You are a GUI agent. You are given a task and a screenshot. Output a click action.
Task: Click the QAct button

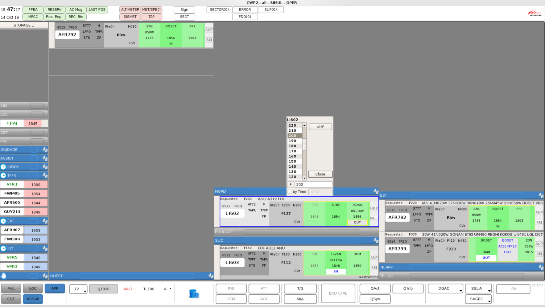[x=375, y=289]
